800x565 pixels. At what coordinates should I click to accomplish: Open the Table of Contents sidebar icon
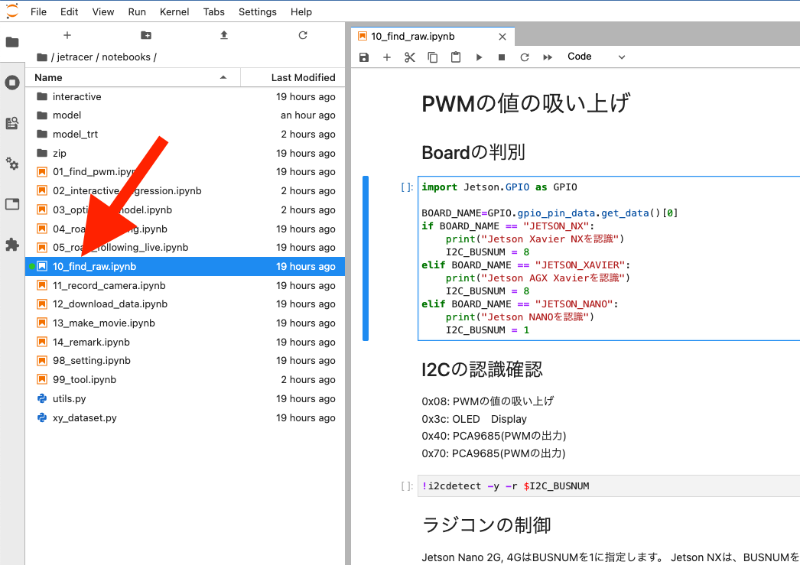click(x=12, y=123)
